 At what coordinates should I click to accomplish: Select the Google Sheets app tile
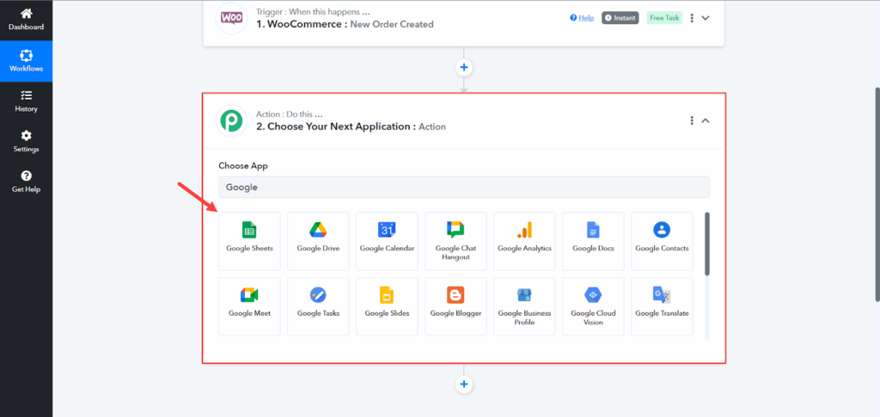[x=249, y=241]
